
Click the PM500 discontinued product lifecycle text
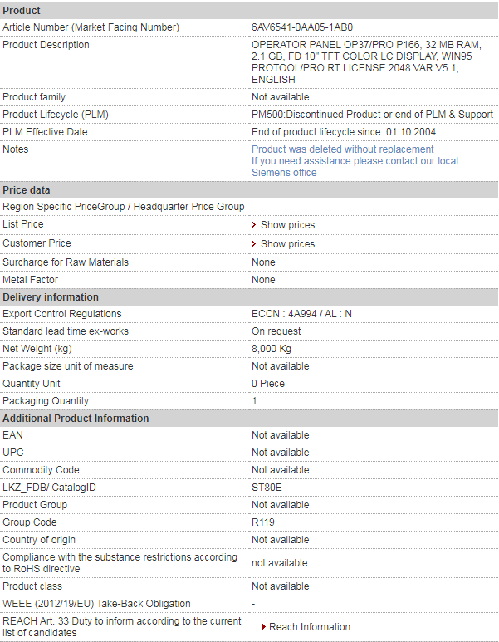pos(372,115)
